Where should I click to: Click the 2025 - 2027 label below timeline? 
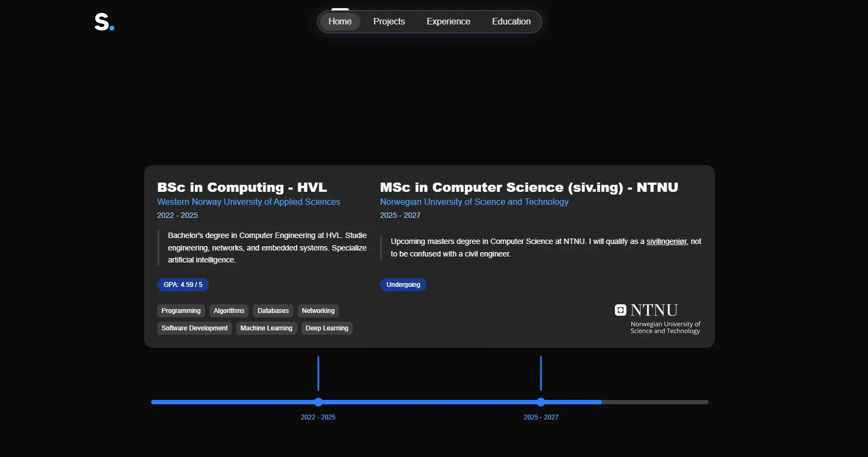541,417
